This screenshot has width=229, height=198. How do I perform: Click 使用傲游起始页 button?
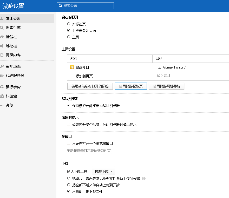click(131, 86)
